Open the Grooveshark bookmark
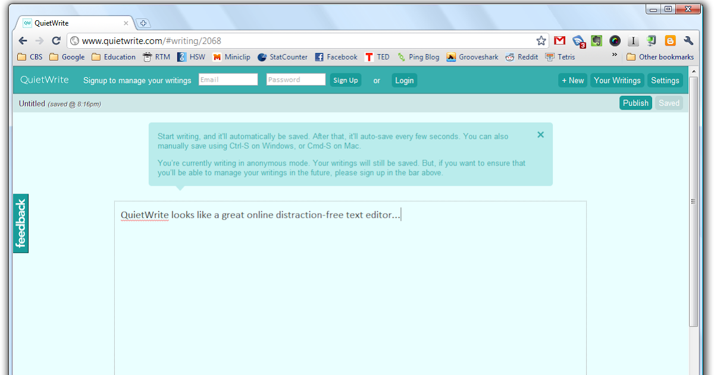Image resolution: width=714 pixels, height=375 pixels. coord(472,57)
